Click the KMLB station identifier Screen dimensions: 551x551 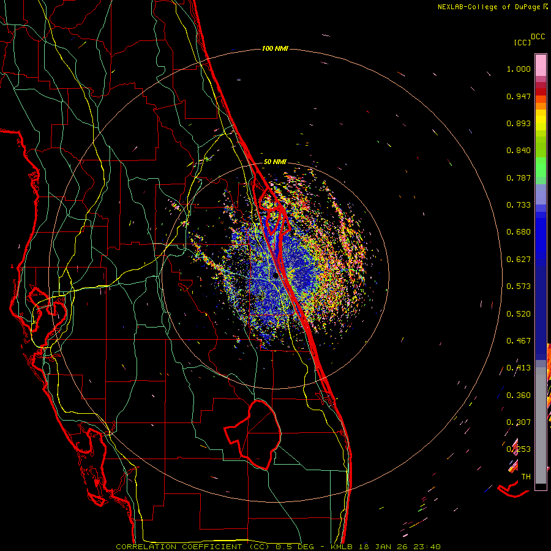coord(342,547)
